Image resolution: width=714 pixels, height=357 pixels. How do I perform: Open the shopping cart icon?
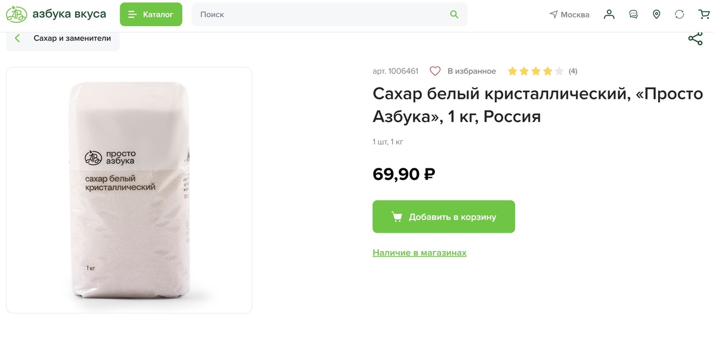pyautogui.click(x=704, y=14)
